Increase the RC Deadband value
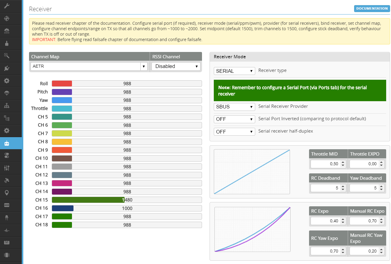 (343, 186)
